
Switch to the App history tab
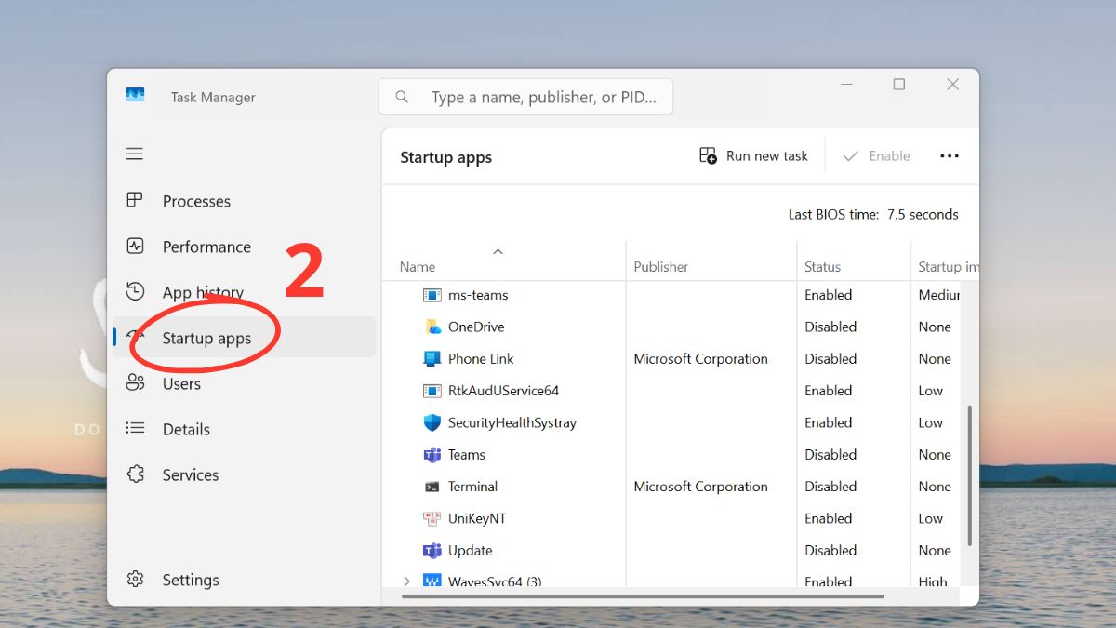[203, 292]
